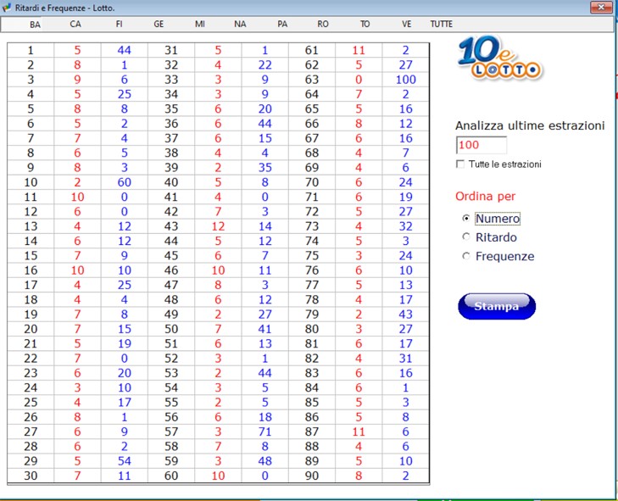This screenshot has height=501, width=618.
Task: Open the FI wheel tab
Action: (x=119, y=24)
